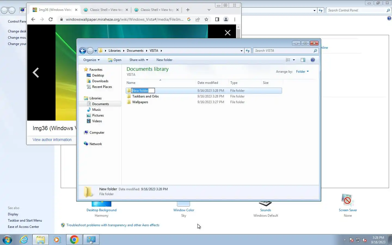This screenshot has height=245, width=392.
Task: Sort by Name column
Action: coord(161,83)
